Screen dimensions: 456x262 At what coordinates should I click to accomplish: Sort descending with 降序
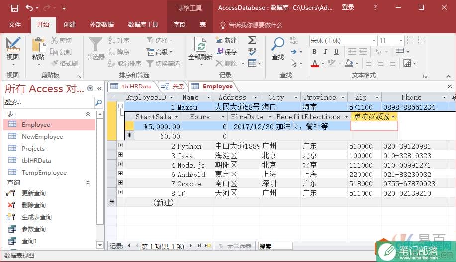[x=119, y=52]
